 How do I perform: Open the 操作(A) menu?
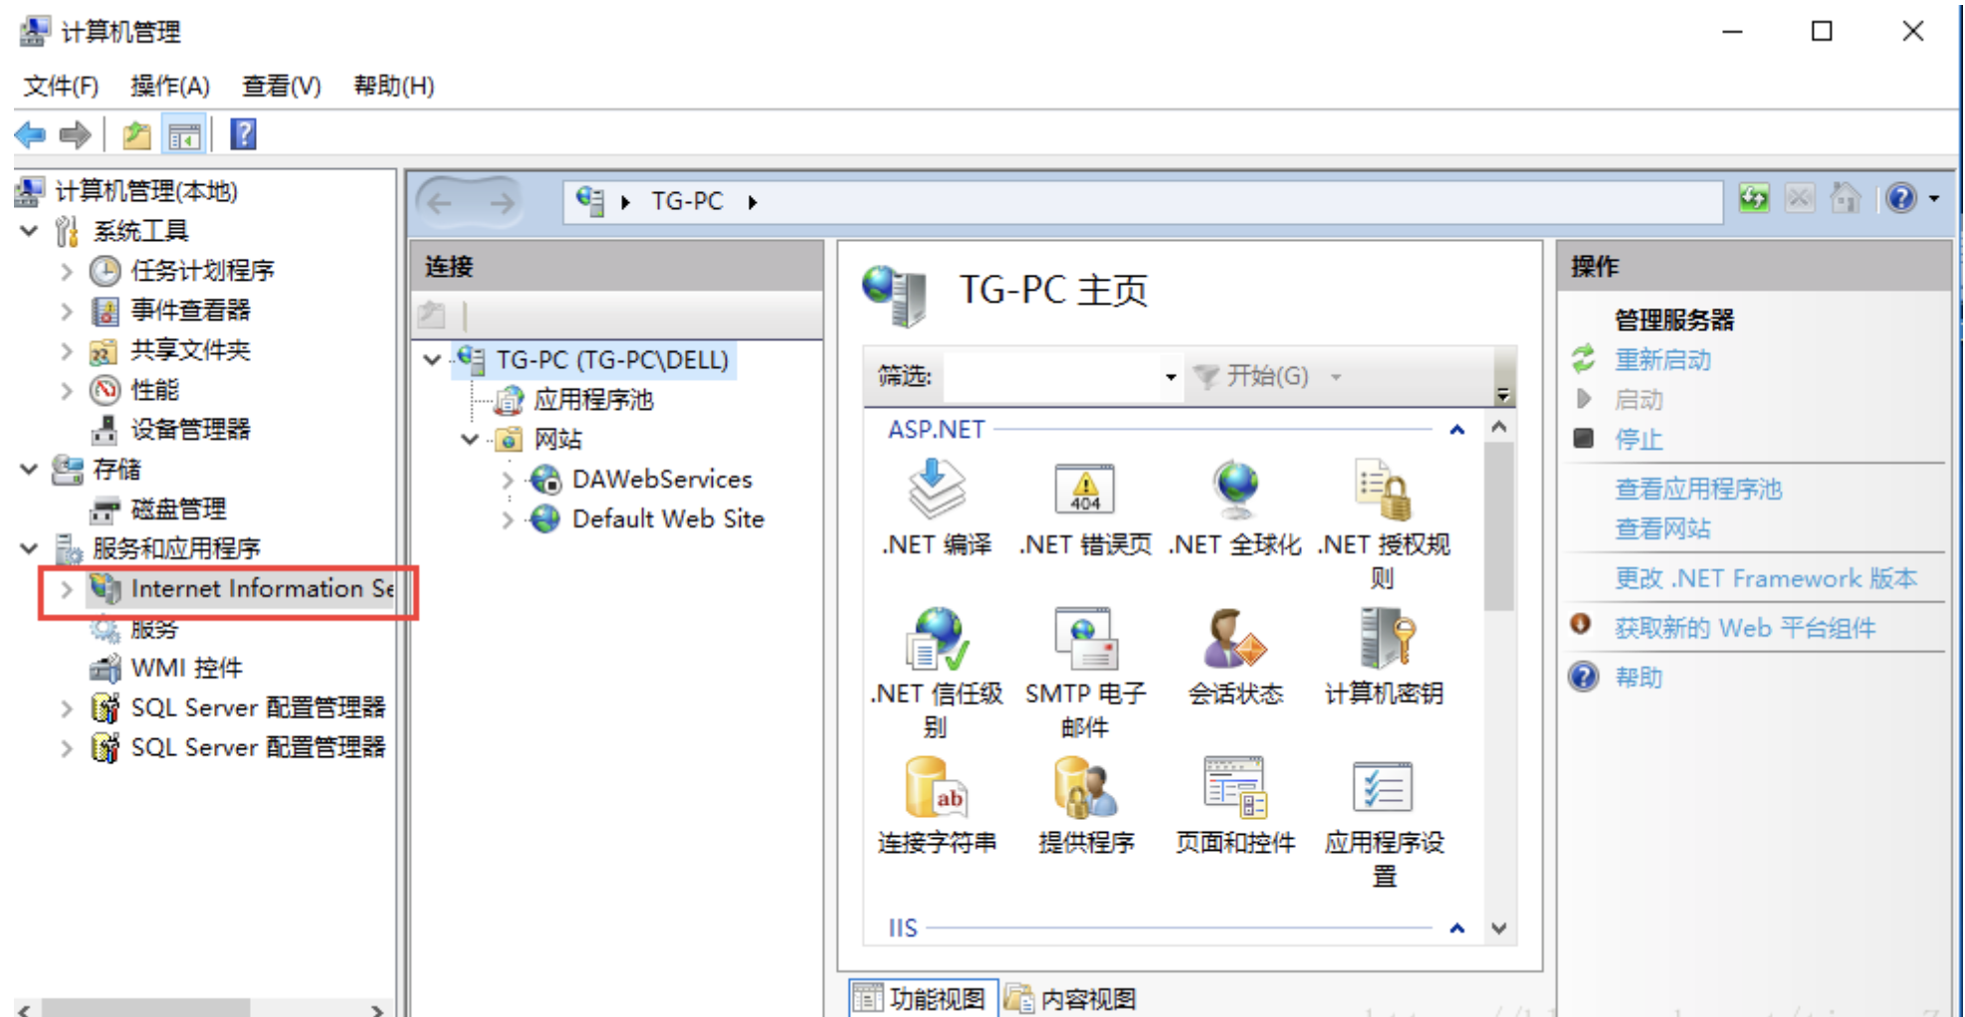[169, 87]
